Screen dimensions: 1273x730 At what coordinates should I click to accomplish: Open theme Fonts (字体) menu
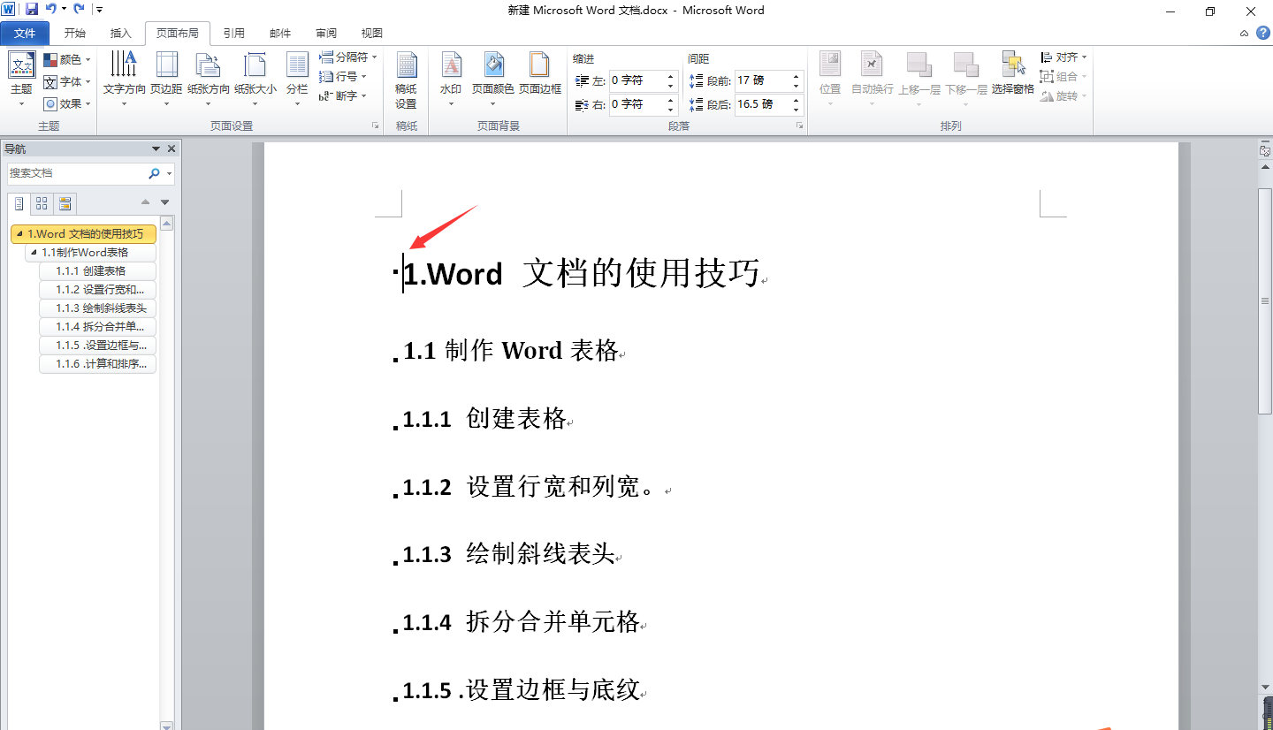(67, 81)
